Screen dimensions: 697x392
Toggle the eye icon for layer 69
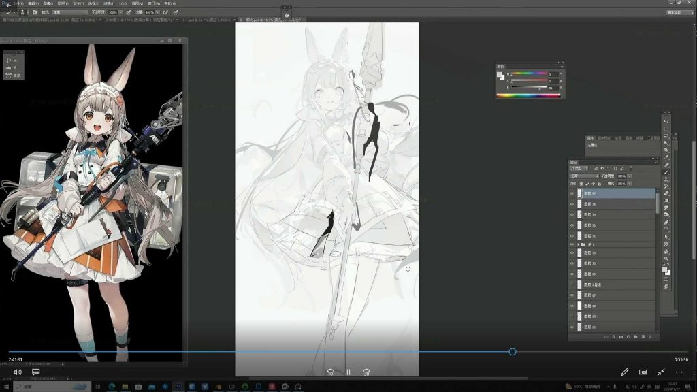click(x=572, y=274)
